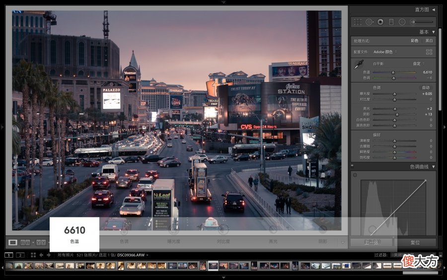Set treatment to 黑白 (Black & White)
447x280 pixels.
click(x=429, y=41)
